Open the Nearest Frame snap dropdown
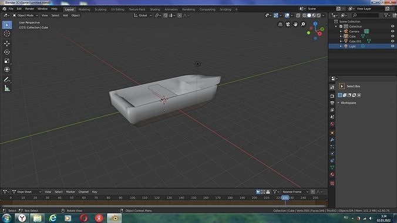The height and width of the screenshot is (223, 397). click(295, 192)
